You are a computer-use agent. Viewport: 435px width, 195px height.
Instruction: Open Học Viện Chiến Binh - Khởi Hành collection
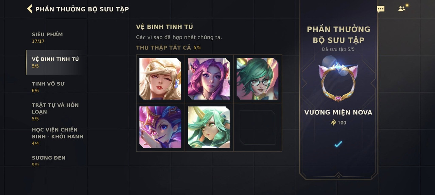point(58,136)
